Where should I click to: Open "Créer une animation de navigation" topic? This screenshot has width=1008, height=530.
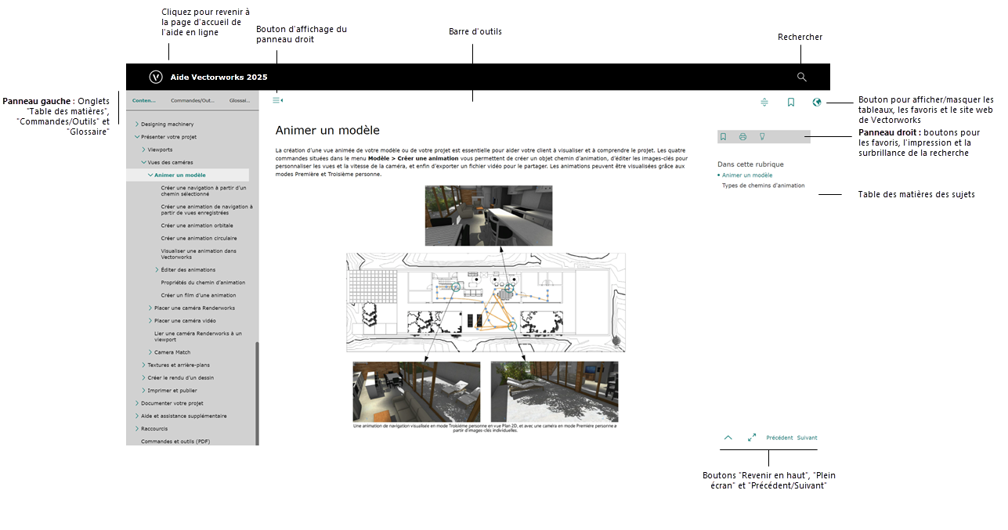pyautogui.click(x=207, y=210)
